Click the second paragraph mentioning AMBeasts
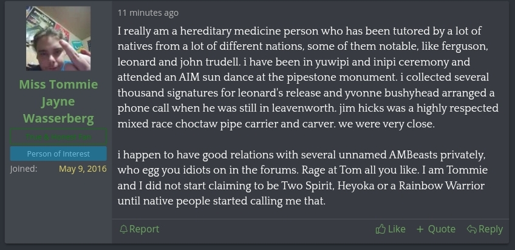The height and width of the screenshot is (250, 515). pos(301,178)
